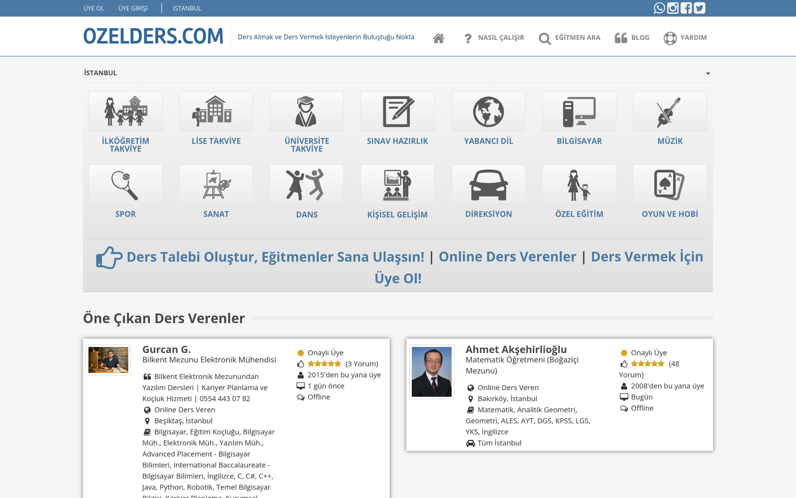Screen dimensions: 796x498
Task: Click Gurcan G. profile photo
Action: (108, 360)
